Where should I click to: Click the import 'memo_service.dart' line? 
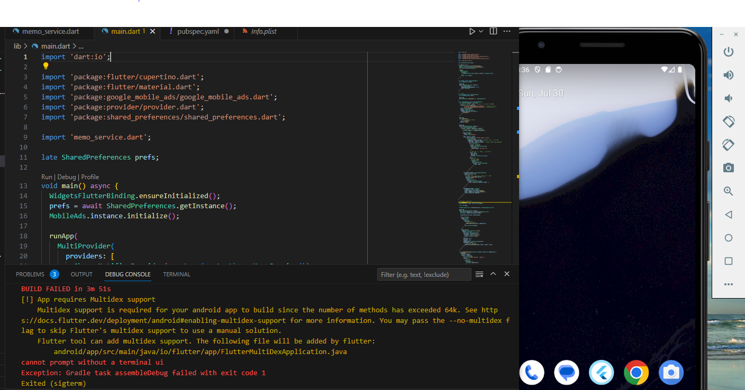(96, 137)
